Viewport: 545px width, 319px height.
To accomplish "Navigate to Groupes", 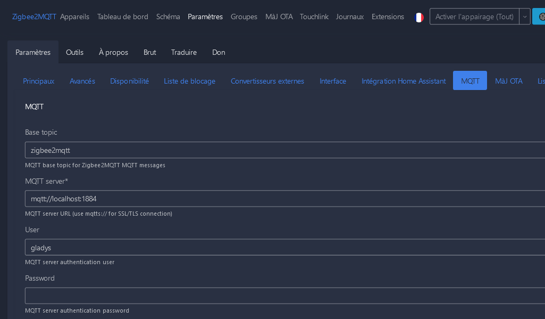I will point(244,17).
